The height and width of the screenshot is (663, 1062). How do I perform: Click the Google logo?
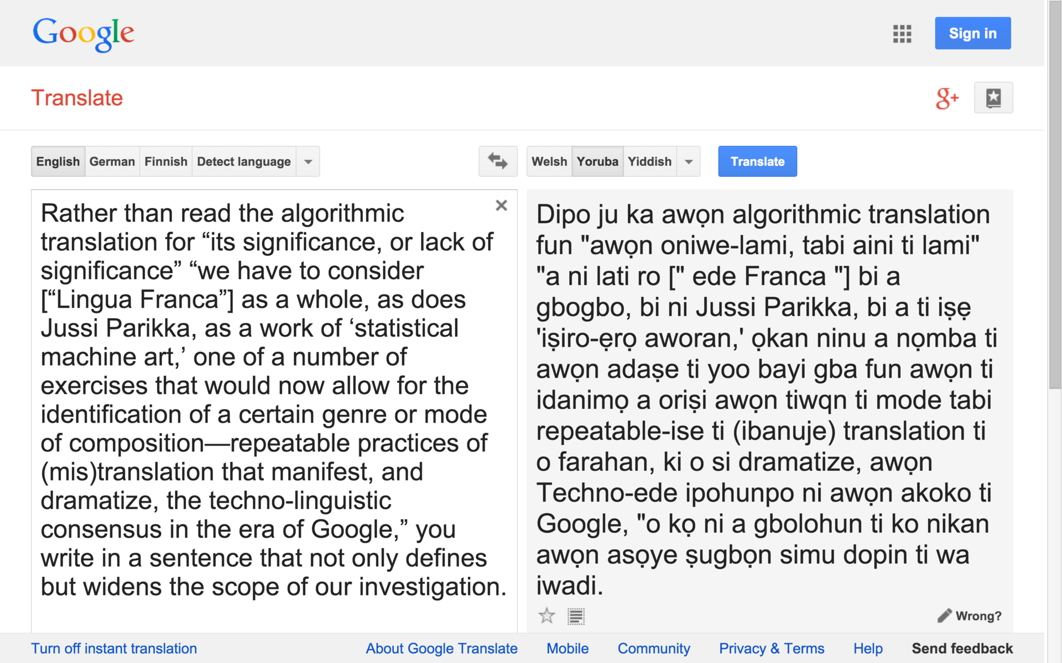click(x=84, y=33)
